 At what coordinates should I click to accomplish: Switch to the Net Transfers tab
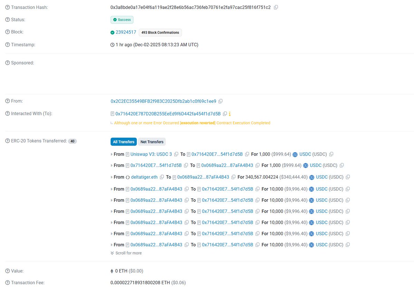tap(152, 142)
